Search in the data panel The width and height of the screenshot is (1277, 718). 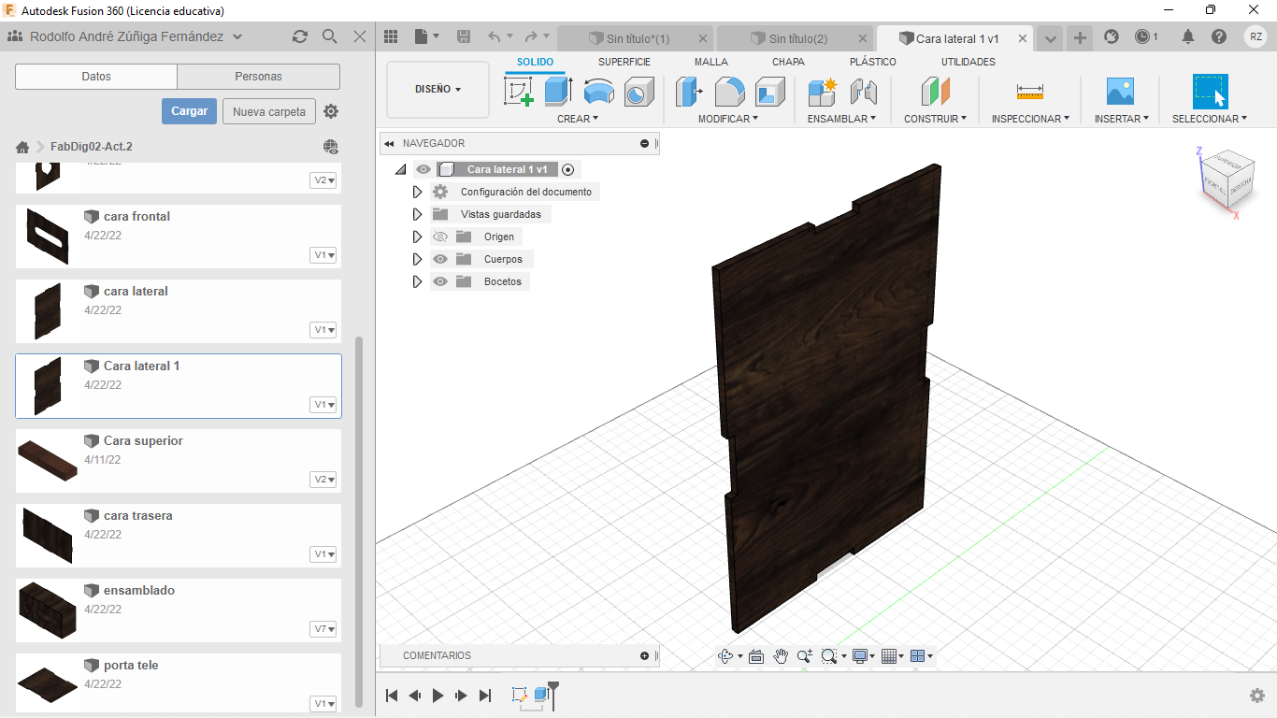pos(329,36)
